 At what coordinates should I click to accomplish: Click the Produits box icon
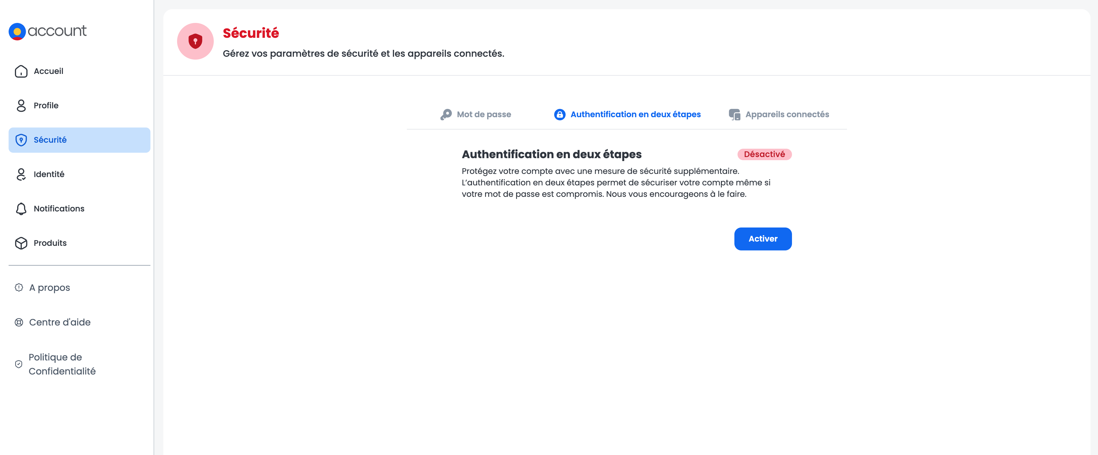[x=21, y=243]
